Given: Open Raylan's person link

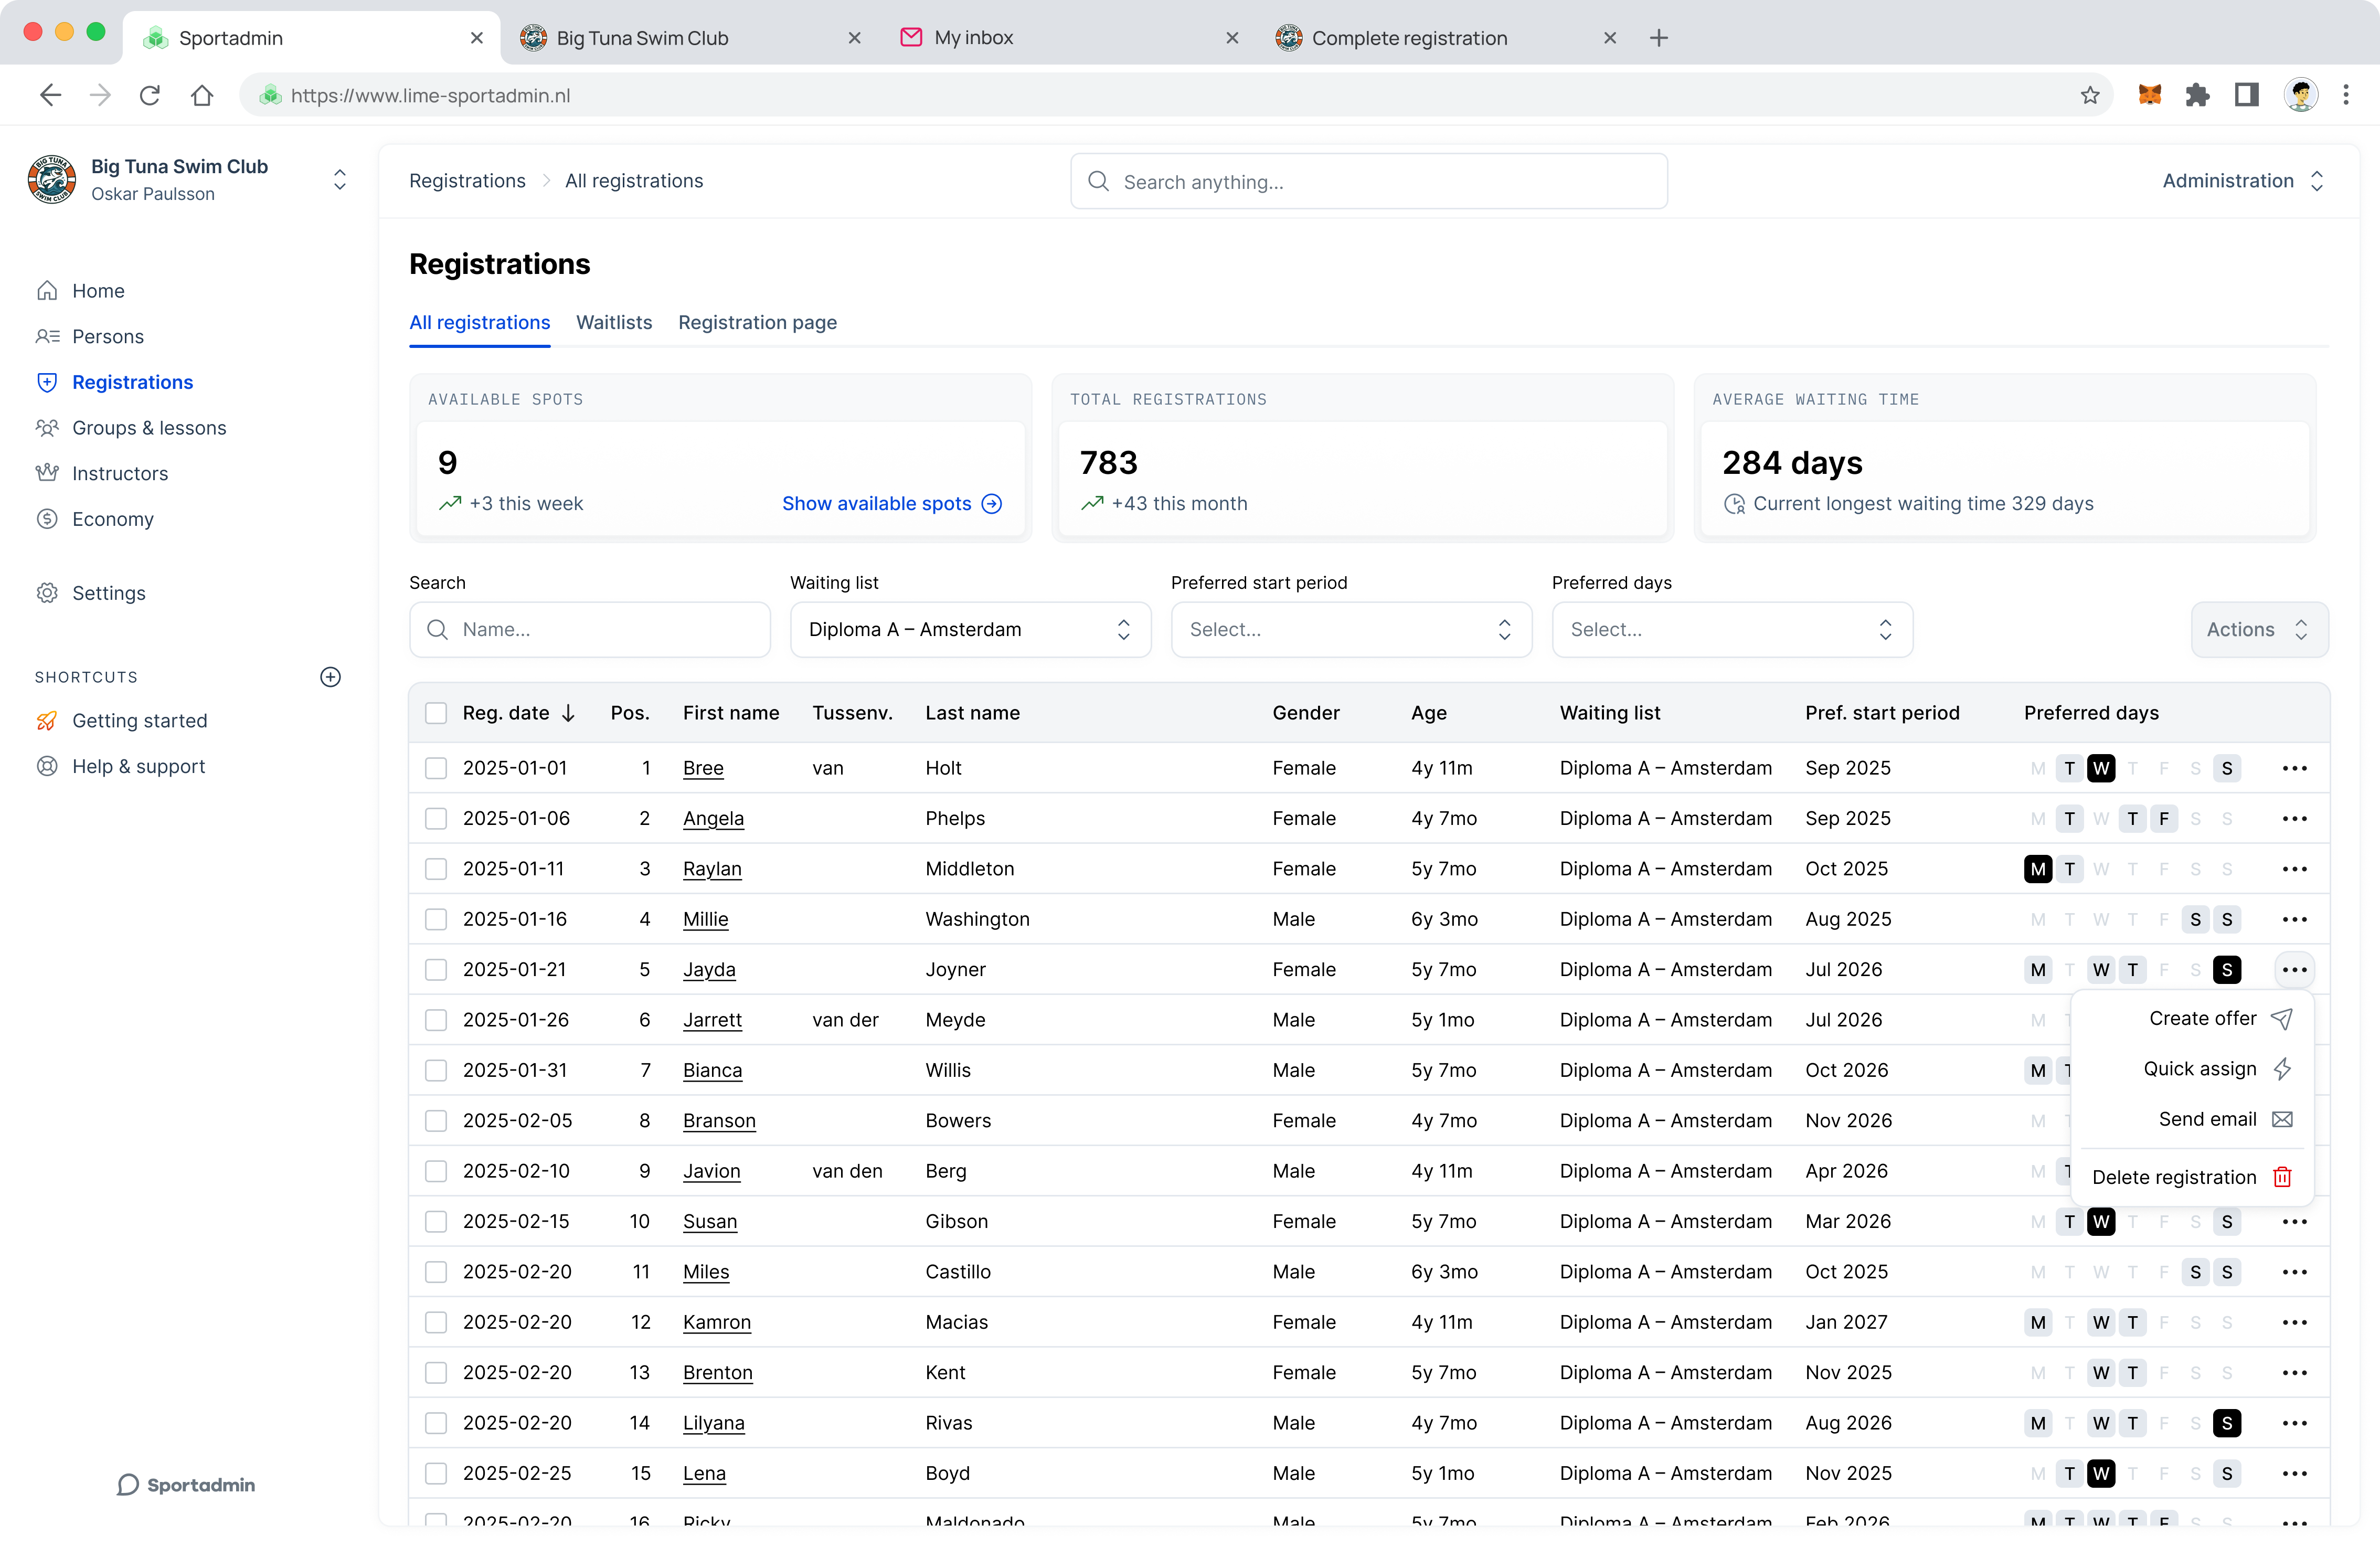Looking at the screenshot, I should tap(711, 868).
